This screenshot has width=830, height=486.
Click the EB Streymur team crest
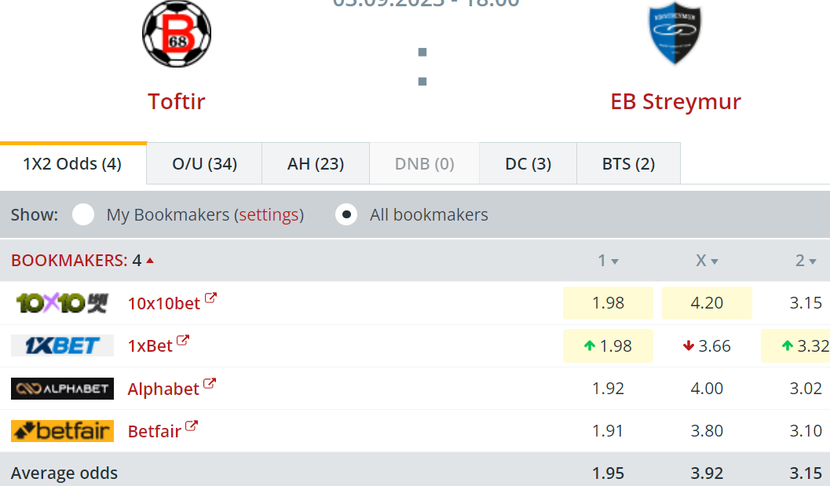click(675, 35)
